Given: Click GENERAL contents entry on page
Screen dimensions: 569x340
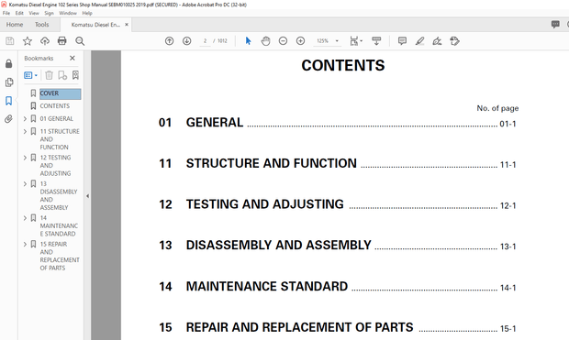Looking at the screenshot, I should [x=215, y=123].
